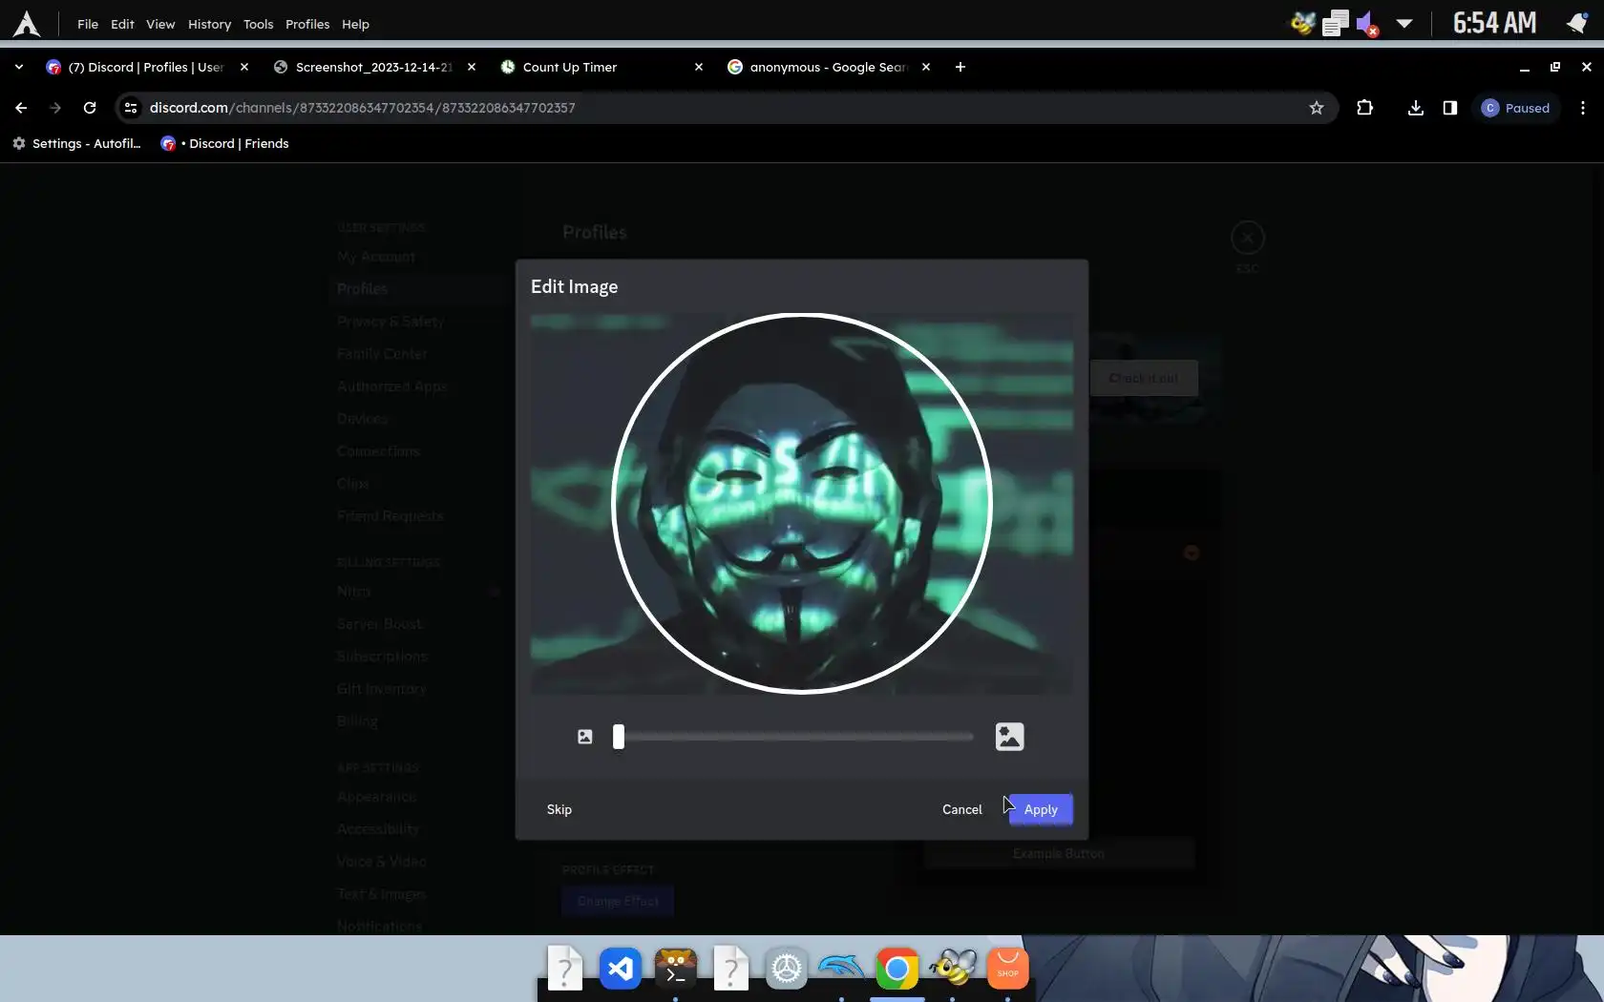Open the notifications tray icon
The height and width of the screenshot is (1002, 1604).
tap(1577, 23)
